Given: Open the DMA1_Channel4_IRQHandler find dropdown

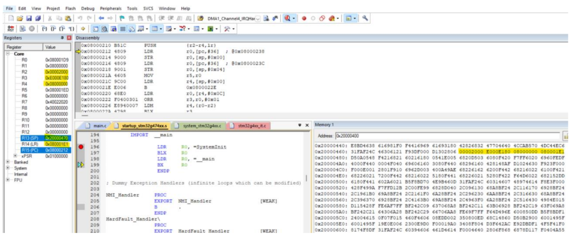Looking at the screenshot, I should coord(258,18).
